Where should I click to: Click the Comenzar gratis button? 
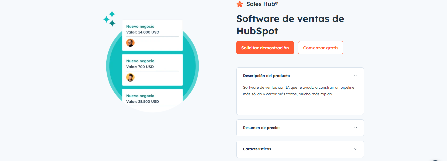tap(321, 48)
